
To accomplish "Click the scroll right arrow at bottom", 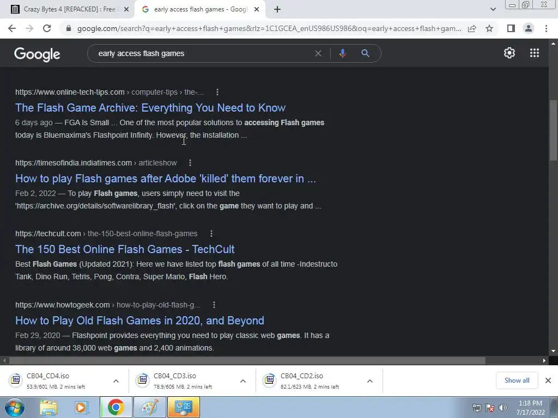I will pos(544,360).
